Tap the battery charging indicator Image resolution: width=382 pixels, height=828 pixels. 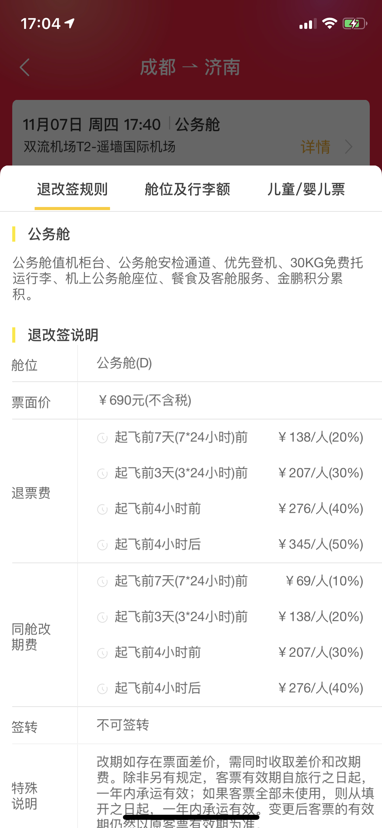pyautogui.click(x=355, y=23)
